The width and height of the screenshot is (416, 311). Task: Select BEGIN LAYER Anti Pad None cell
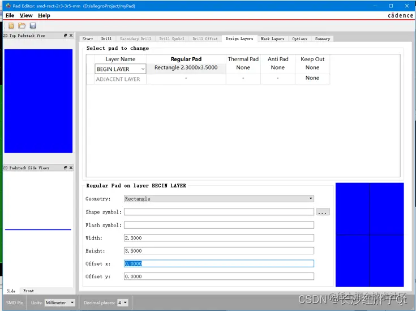(278, 68)
